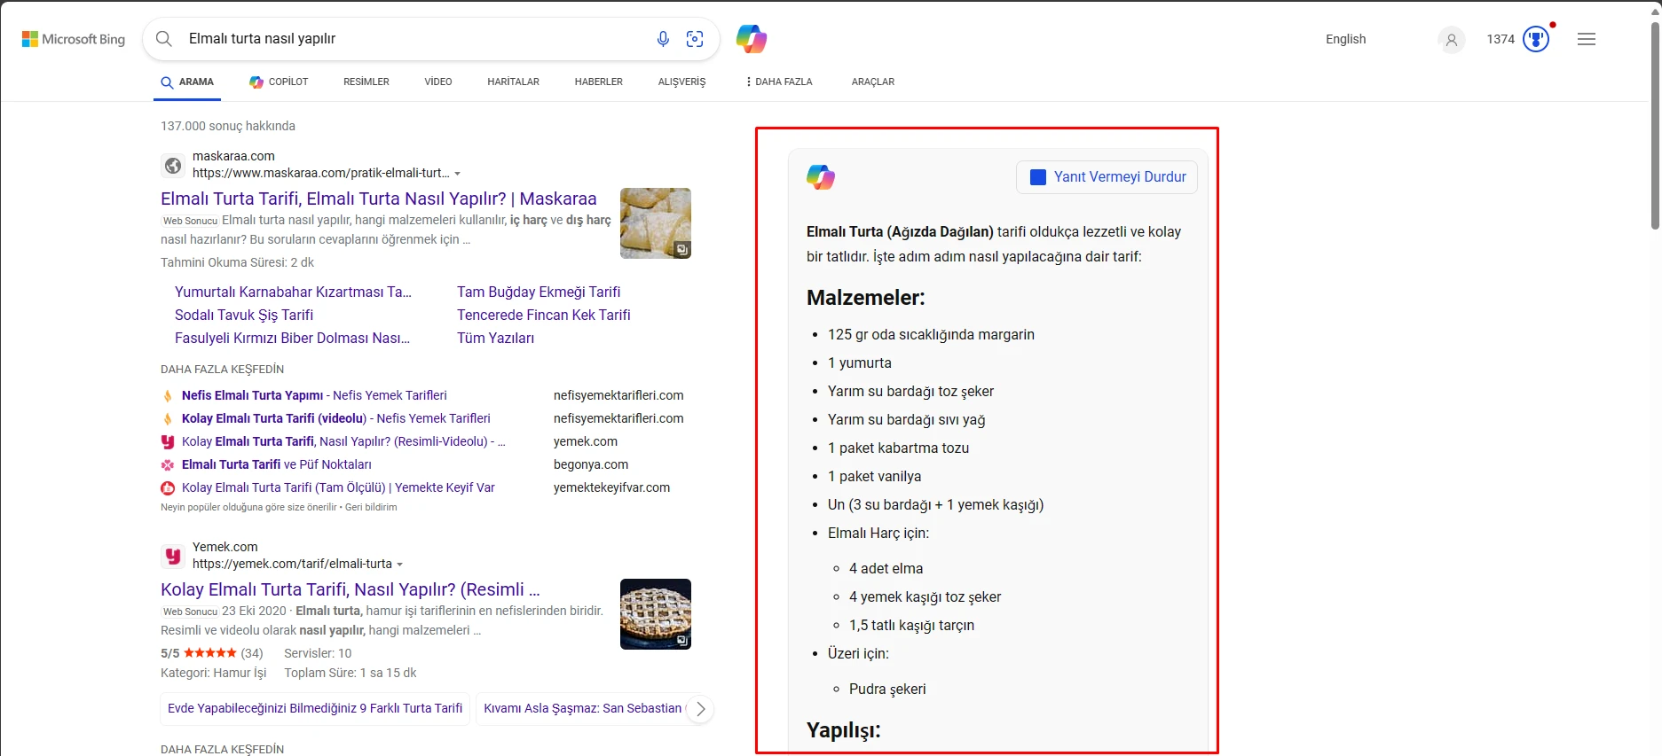Viewport: 1662px width, 756px height.
Task: Switch to the Copilot tab
Action: click(x=279, y=82)
